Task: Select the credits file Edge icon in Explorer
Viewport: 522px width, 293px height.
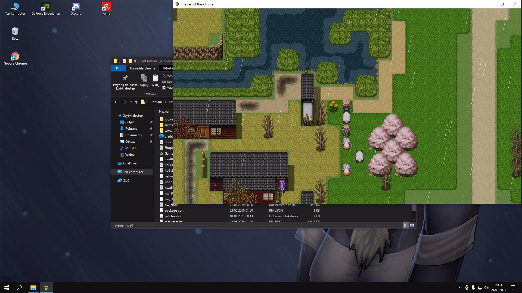Action: [x=161, y=136]
